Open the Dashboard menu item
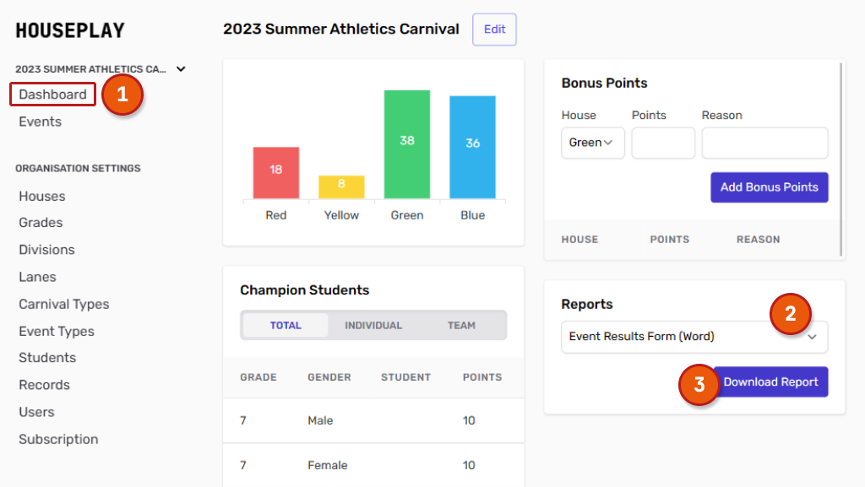 52,95
